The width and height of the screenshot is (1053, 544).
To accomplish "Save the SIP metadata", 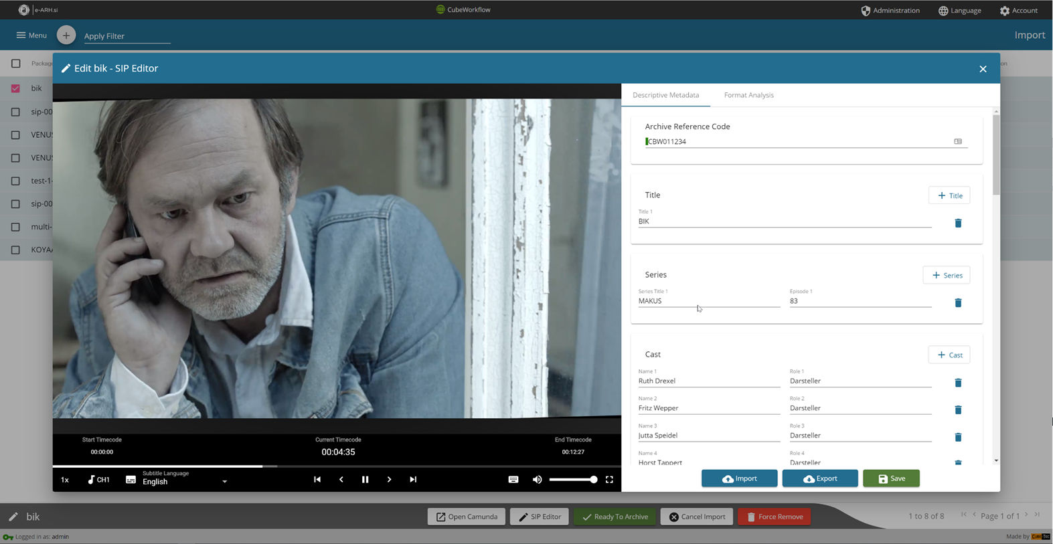I will [x=891, y=478].
